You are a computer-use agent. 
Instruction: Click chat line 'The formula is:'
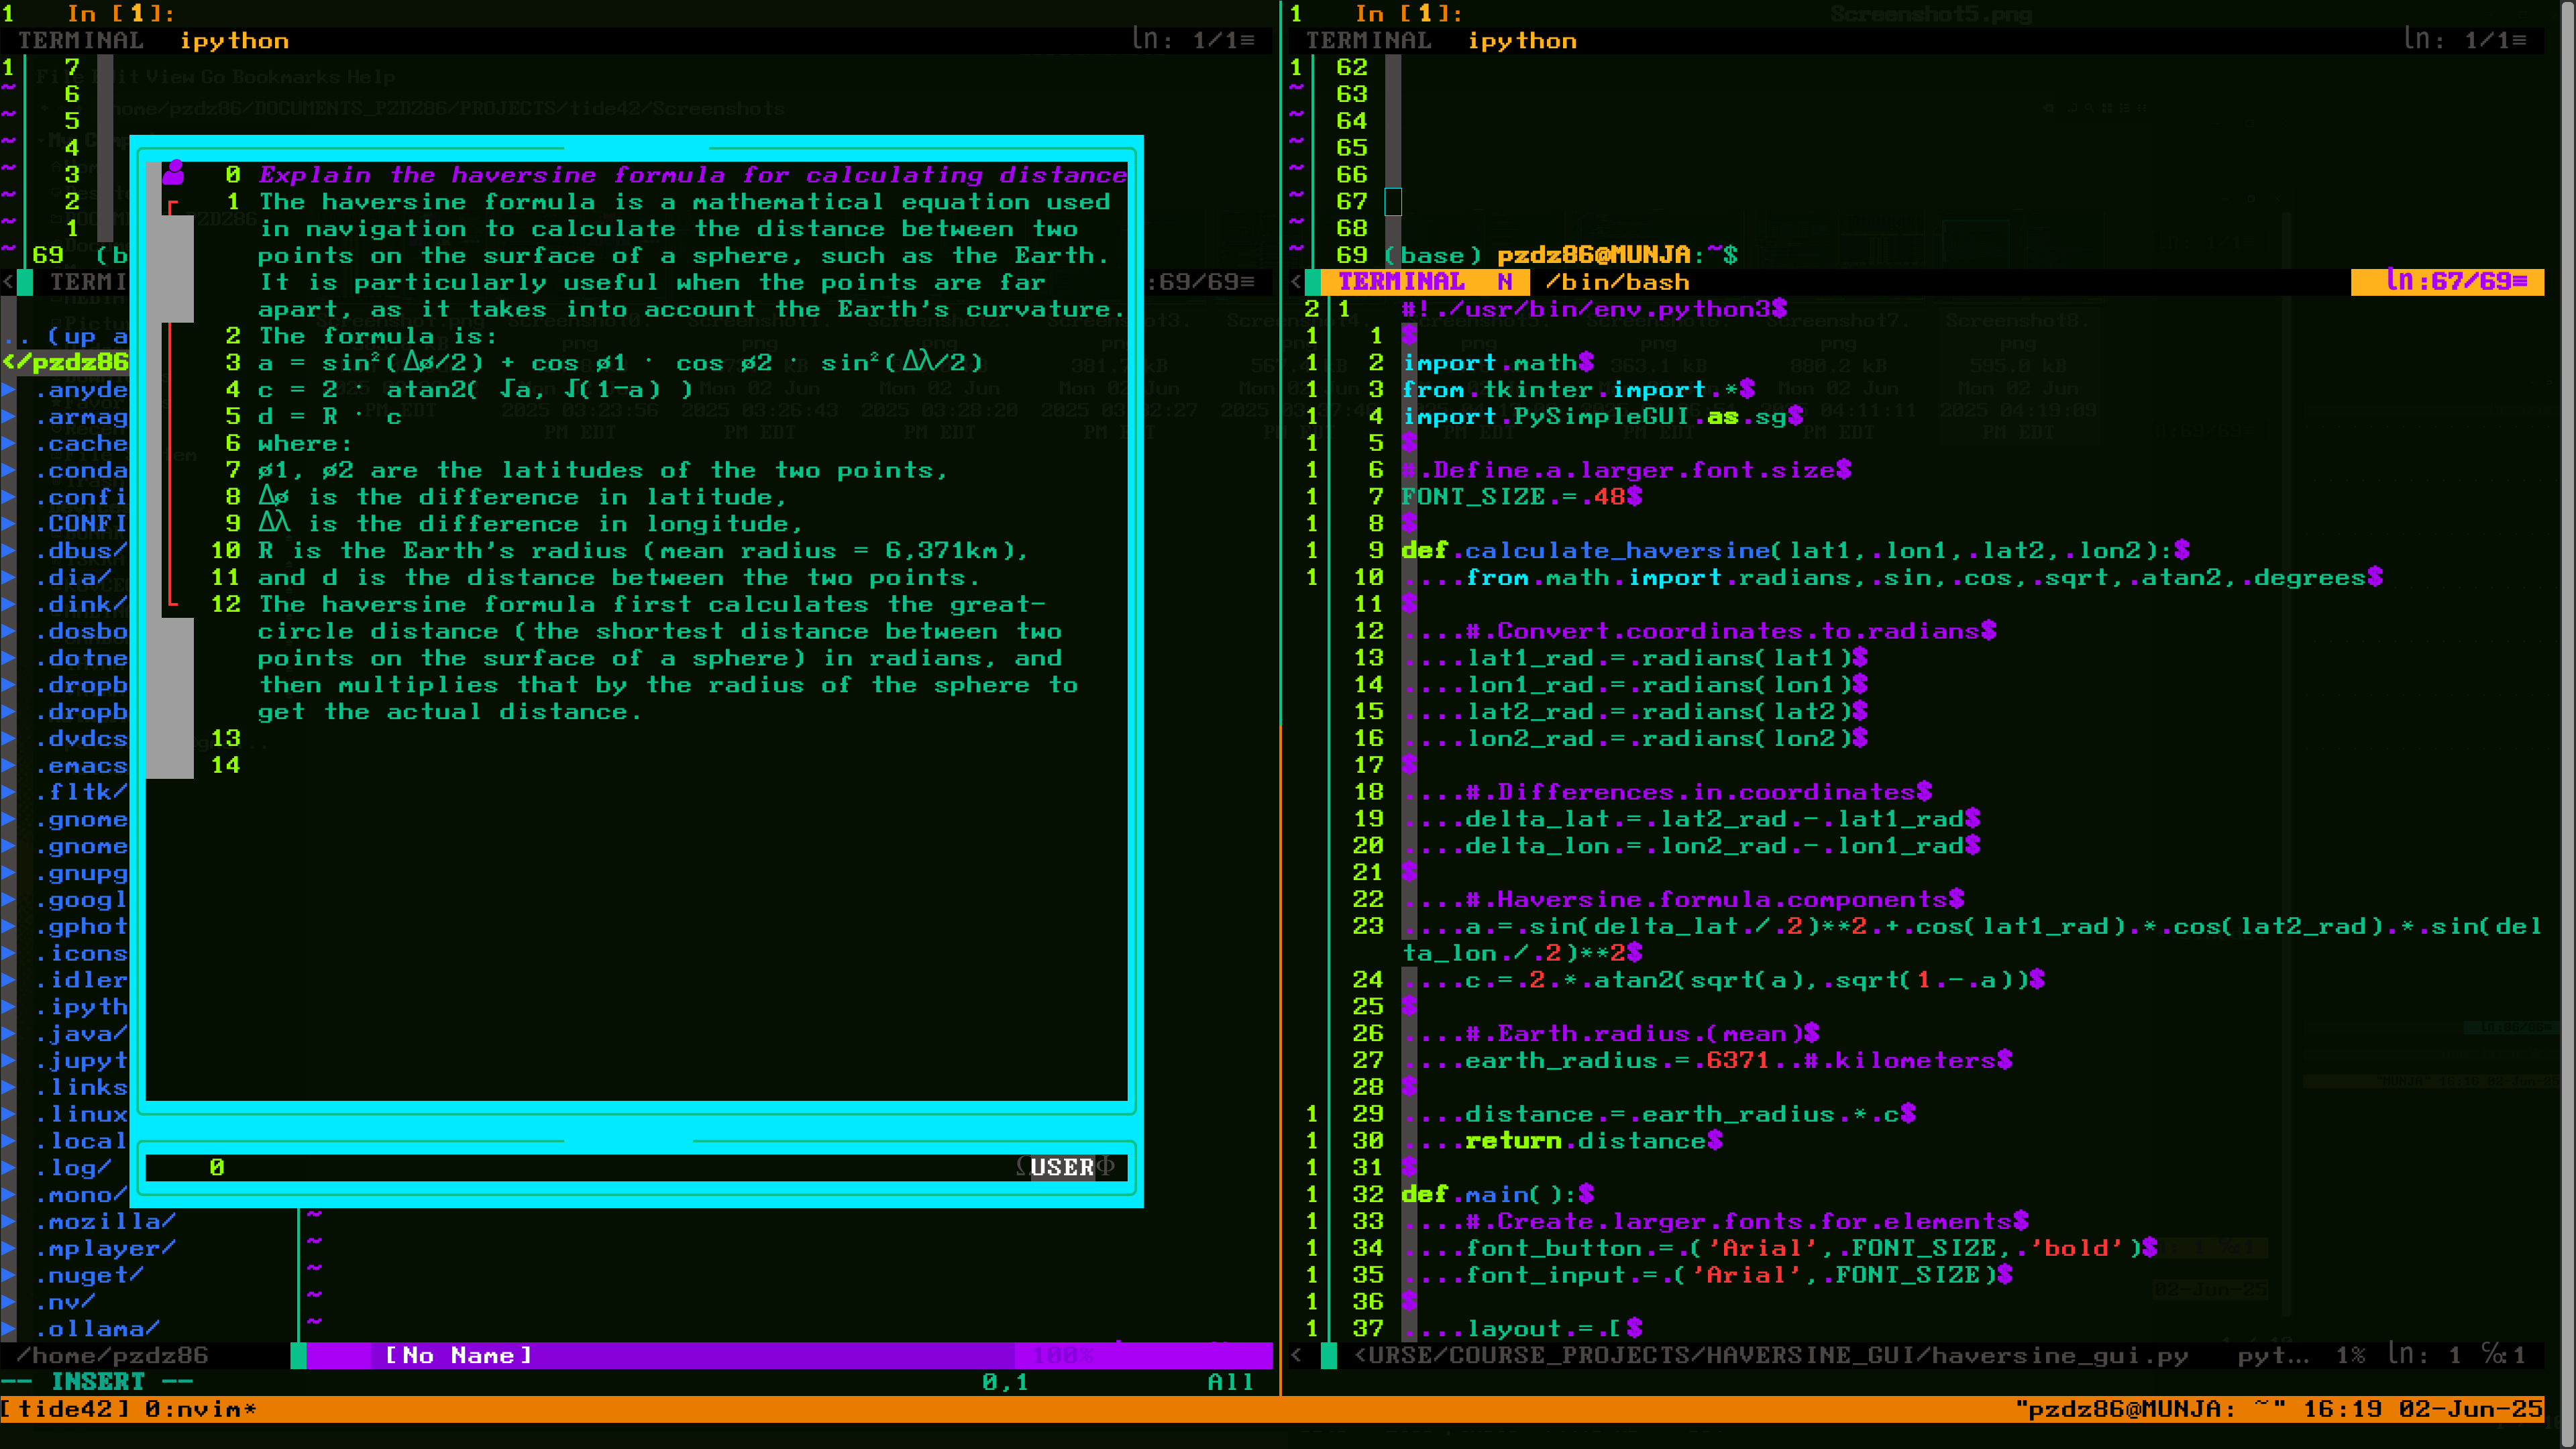coord(377,336)
